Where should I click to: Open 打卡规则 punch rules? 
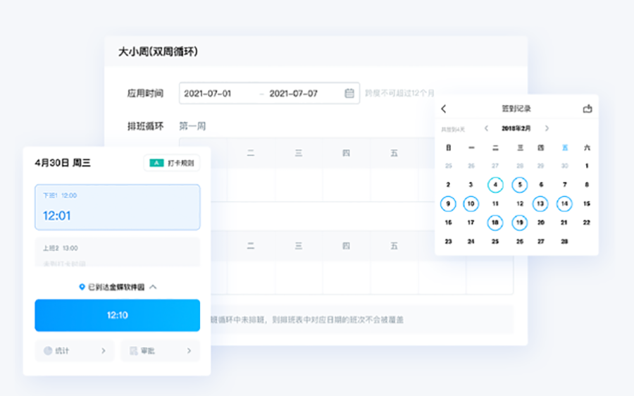click(x=172, y=163)
